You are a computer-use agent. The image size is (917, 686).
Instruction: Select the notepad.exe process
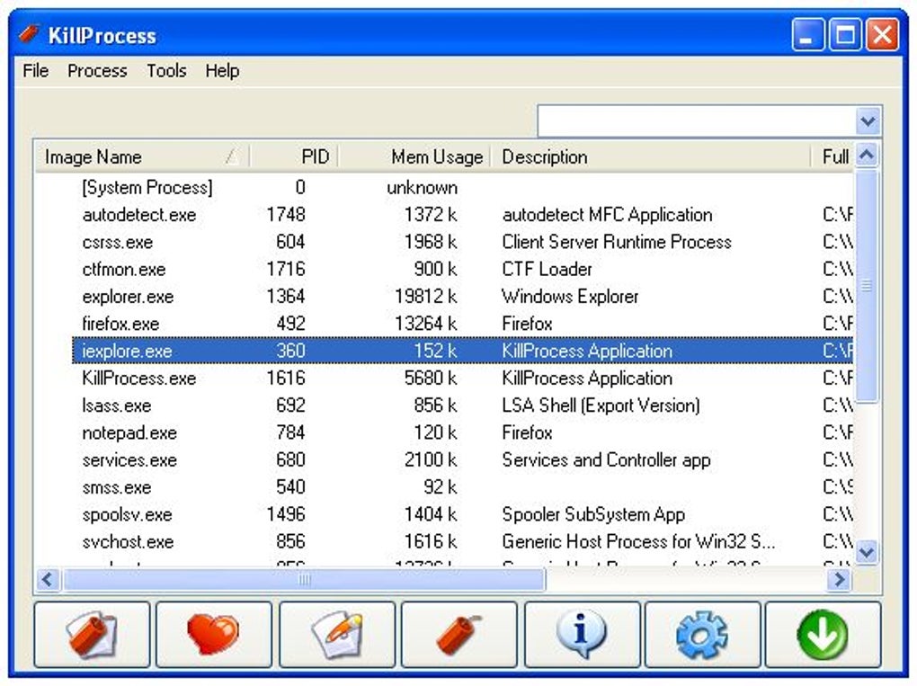pyautogui.click(x=444, y=432)
